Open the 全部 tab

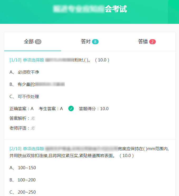(x=33, y=42)
